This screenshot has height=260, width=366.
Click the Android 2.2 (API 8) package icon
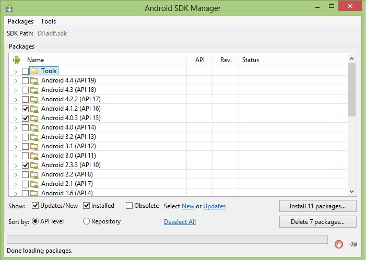[34, 174]
